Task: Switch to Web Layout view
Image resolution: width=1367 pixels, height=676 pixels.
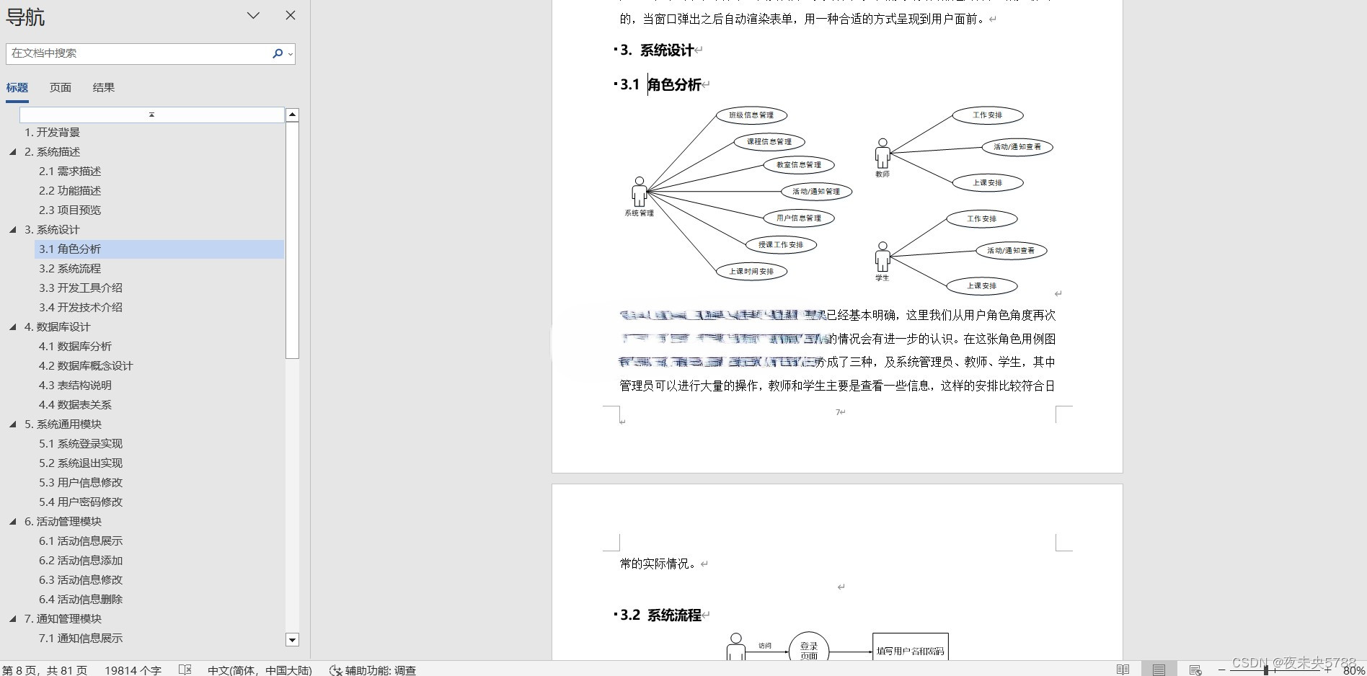Action: [1195, 670]
